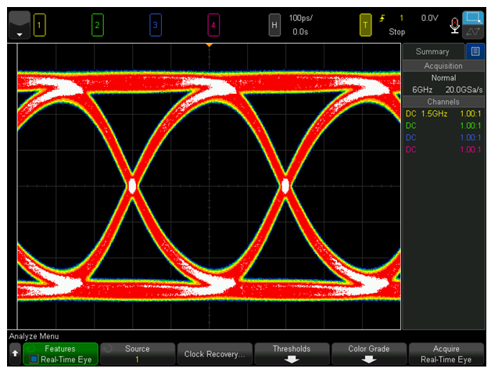
Task: Open the main menu dropdown button
Action: point(20,25)
